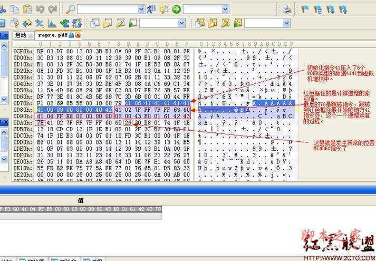Open the Compare Files tool icon
The image size is (376, 261).
click(x=15, y=23)
